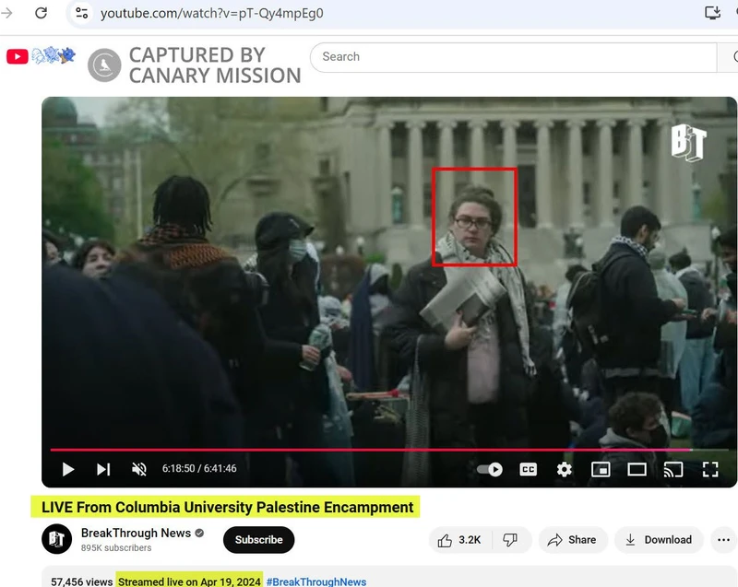738x587 pixels.
Task: Open site information in the address bar
Action: click(x=81, y=13)
